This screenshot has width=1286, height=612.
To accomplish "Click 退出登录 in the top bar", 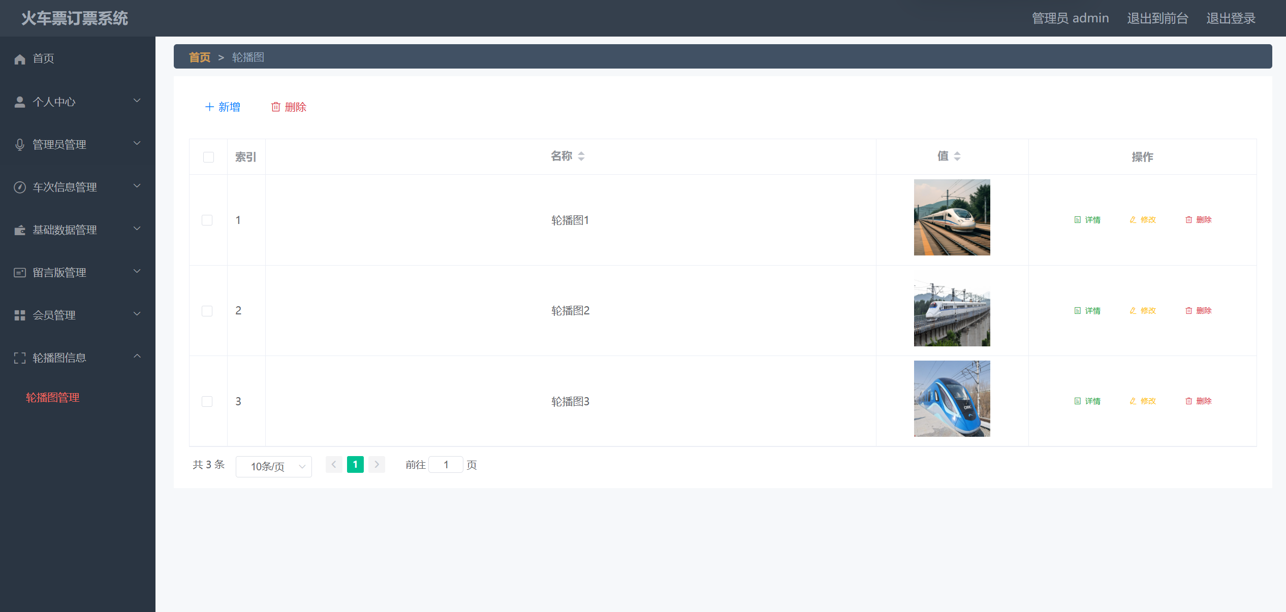I will tap(1230, 18).
